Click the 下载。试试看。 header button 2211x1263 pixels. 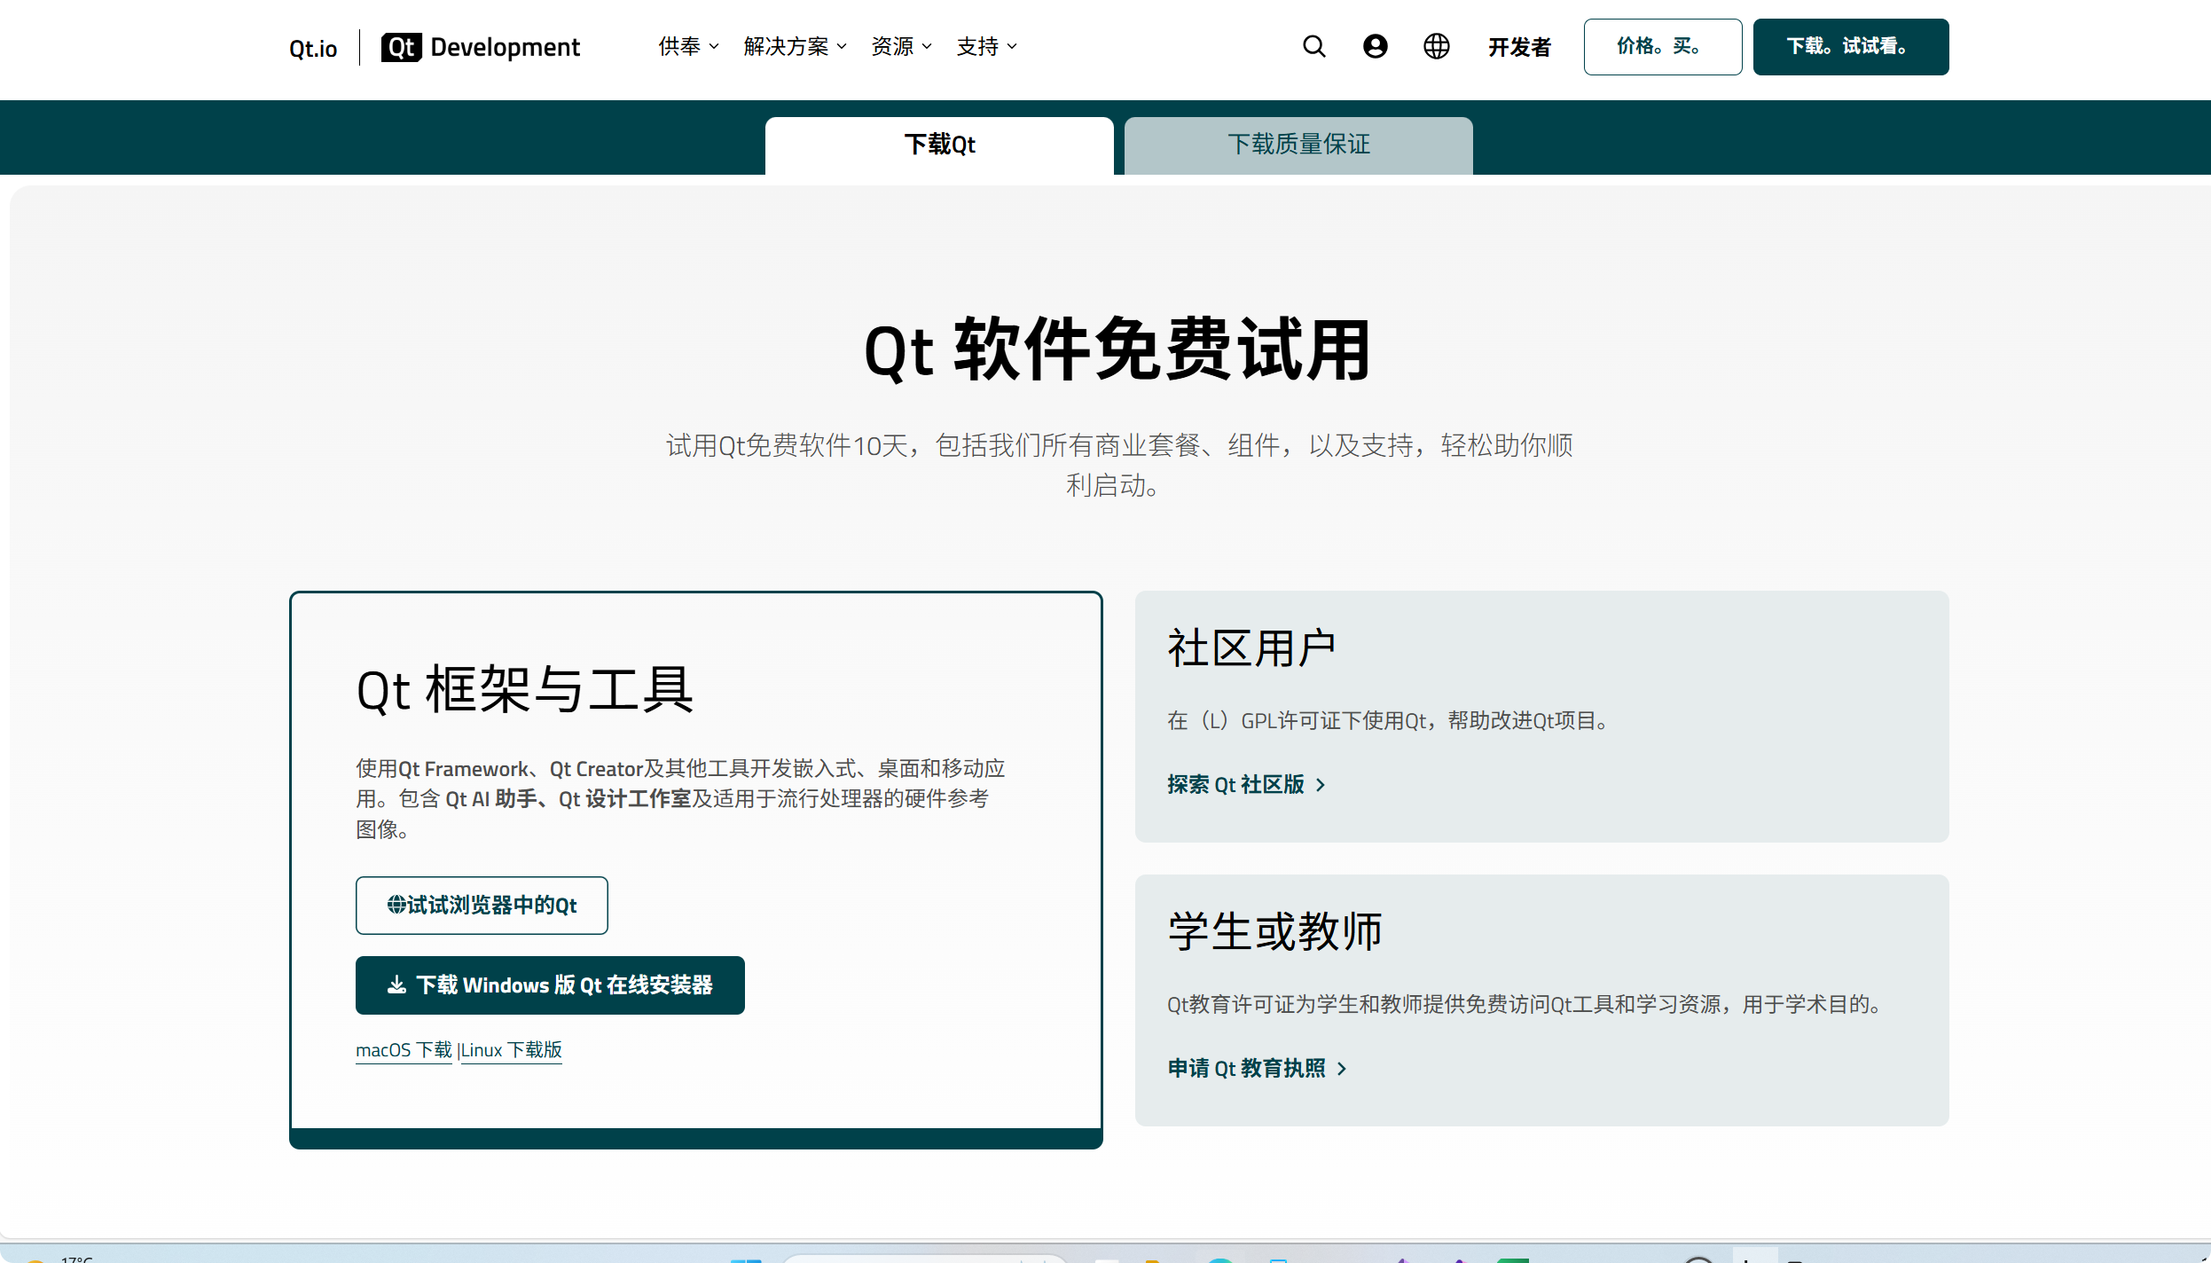coord(1850,47)
